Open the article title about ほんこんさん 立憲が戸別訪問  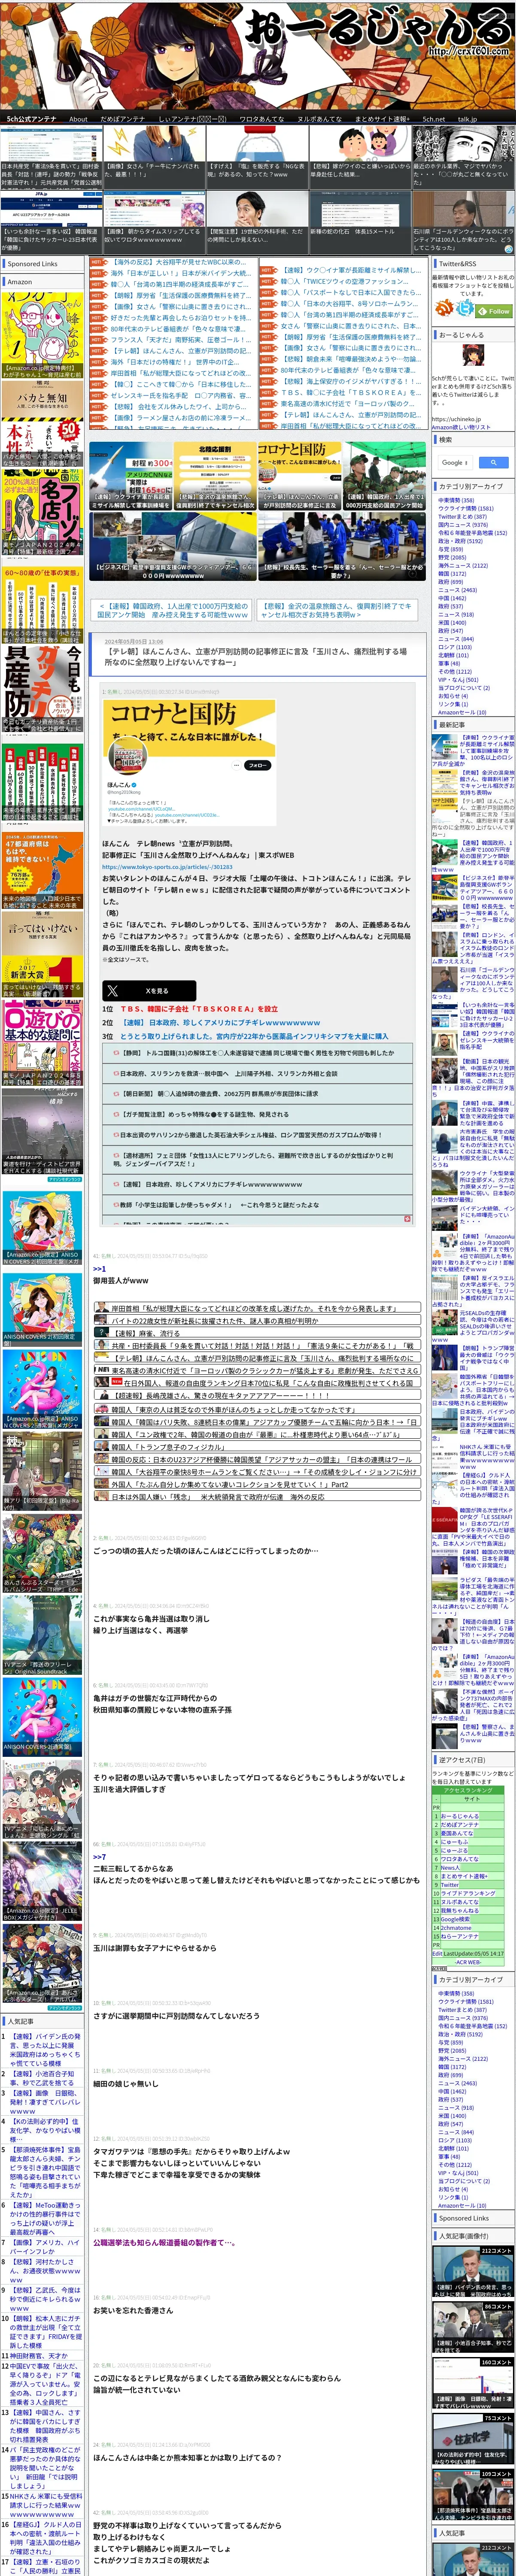click(255, 656)
